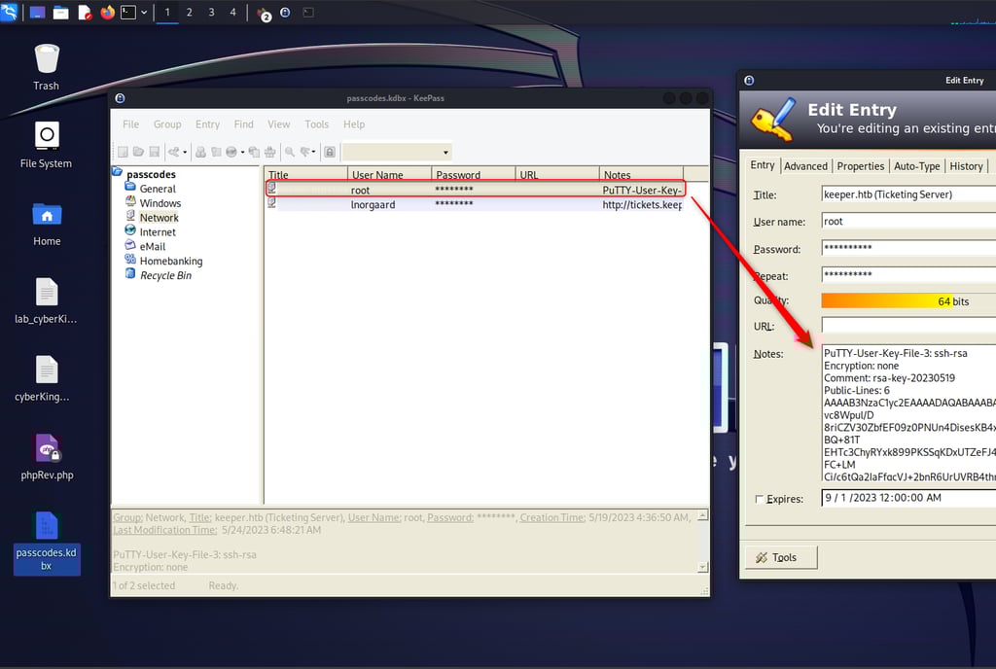Screen dimensions: 996x669
Task: Switch to workspace 4
Action: coord(232,12)
